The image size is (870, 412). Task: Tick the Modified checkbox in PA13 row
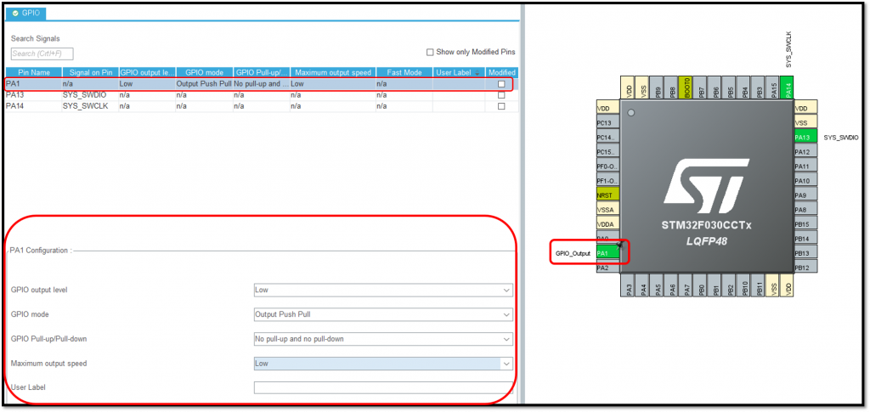point(501,95)
